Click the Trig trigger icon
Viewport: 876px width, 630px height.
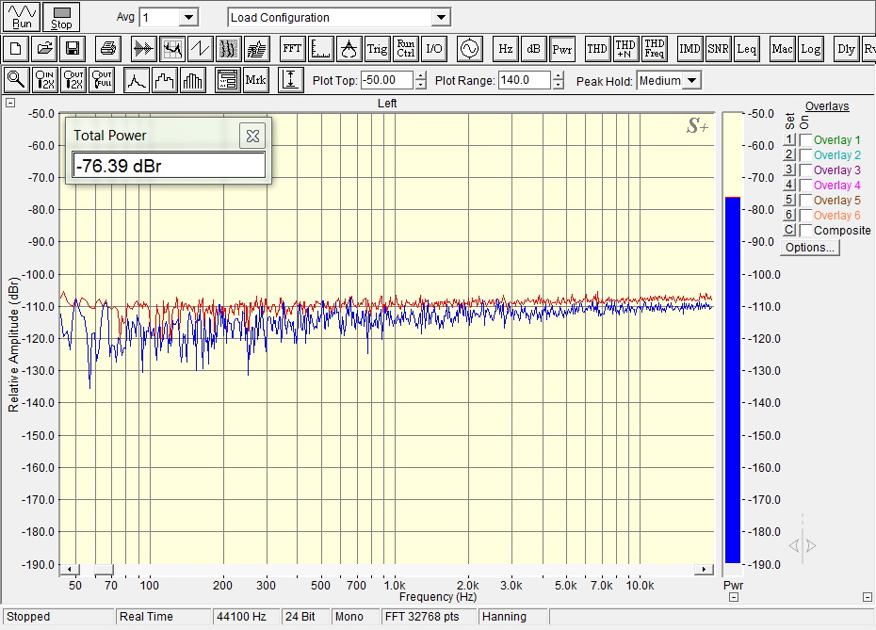377,49
